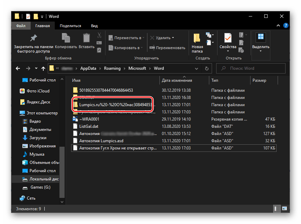This screenshot has width=301, height=224.
Task: Click Properties checkmark icon in title bar
Action: (28, 16)
